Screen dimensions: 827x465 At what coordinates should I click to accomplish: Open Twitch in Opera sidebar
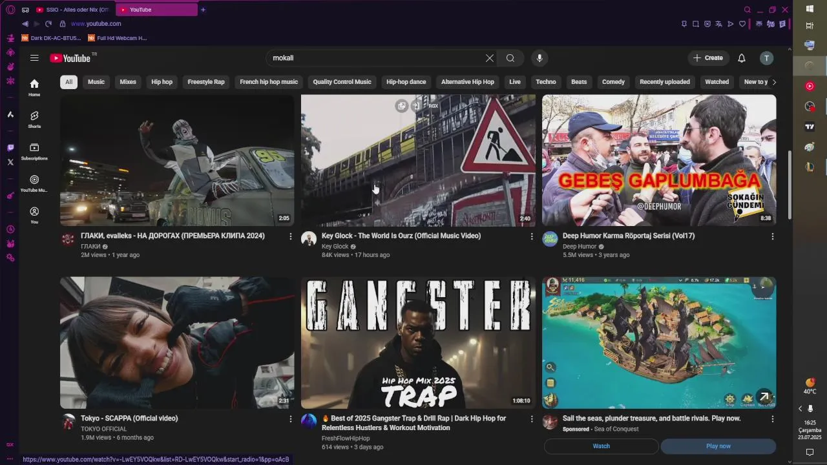click(x=10, y=148)
